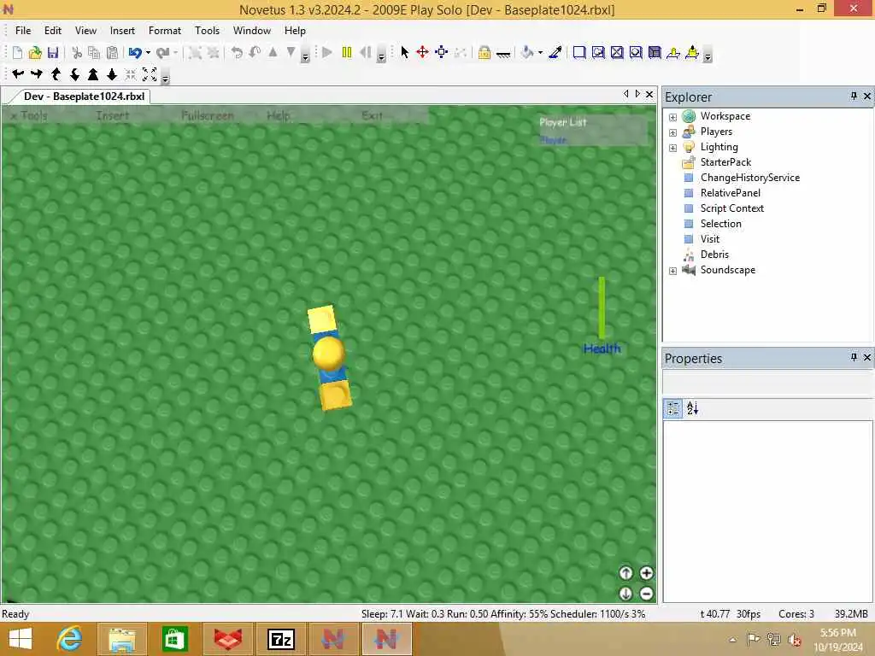The height and width of the screenshot is (656, 875).
Task: Pause the simulation with the yellow pause button
Action: [347, 52]
